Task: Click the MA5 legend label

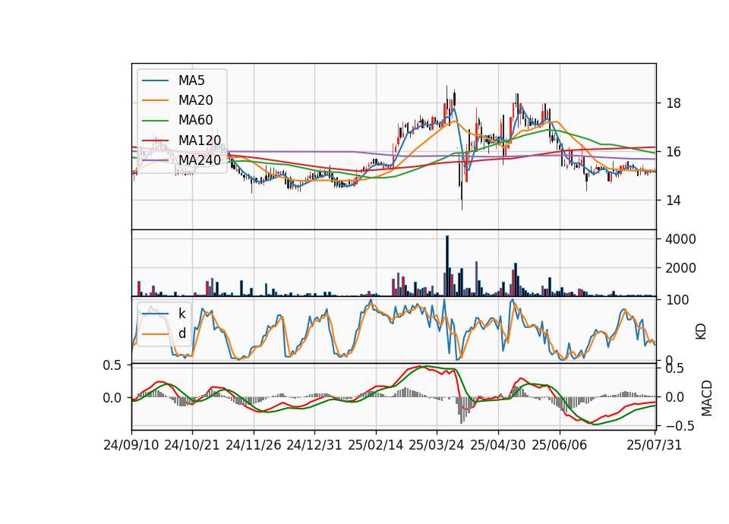Action: tap(191, 80)
